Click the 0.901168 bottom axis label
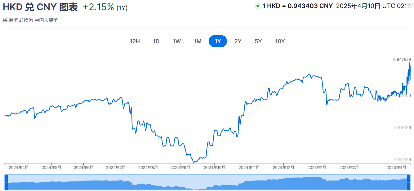Screen dimensions: 414x191 pyautogui.click(x=402, y=160)
